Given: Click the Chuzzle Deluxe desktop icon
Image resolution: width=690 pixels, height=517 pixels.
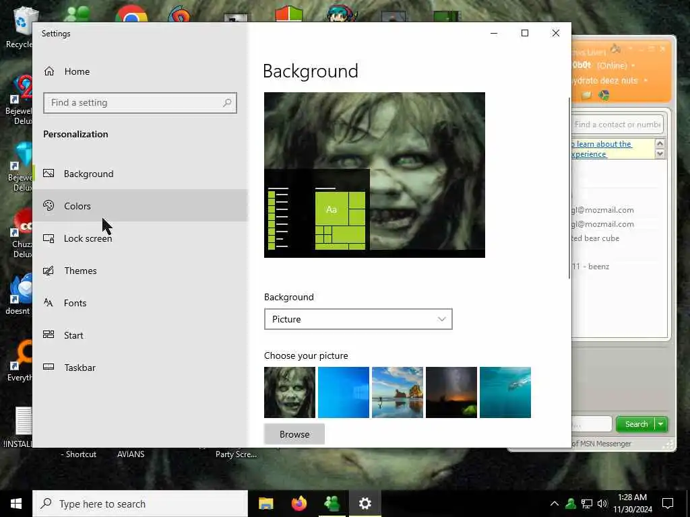Looking at the screenshot, I should tap(20, 233).
